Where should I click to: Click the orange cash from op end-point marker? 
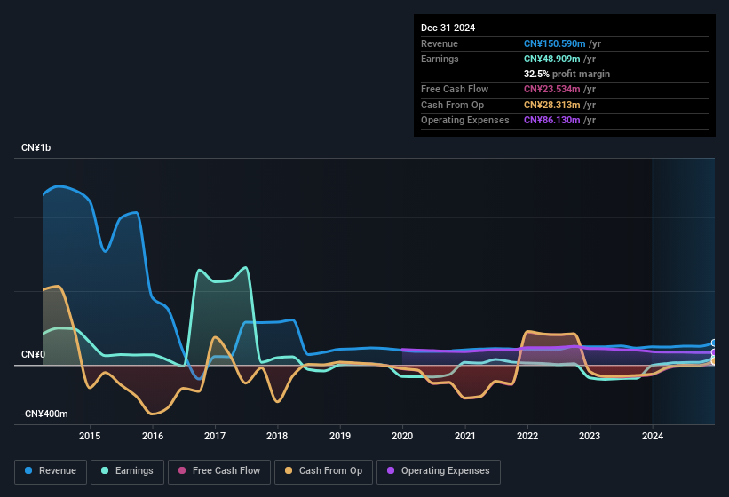pos(714,362)
